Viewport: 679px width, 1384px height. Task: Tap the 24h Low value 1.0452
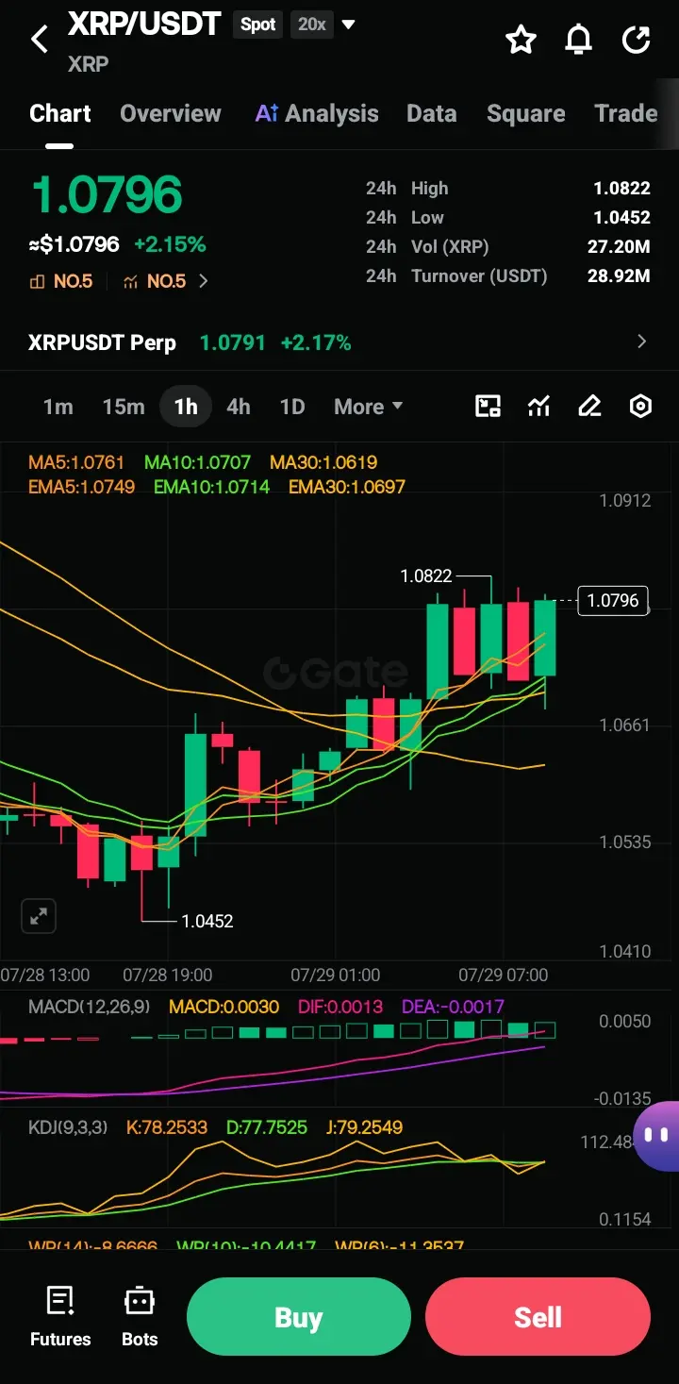pyautogui.click(x=621, y=217)
